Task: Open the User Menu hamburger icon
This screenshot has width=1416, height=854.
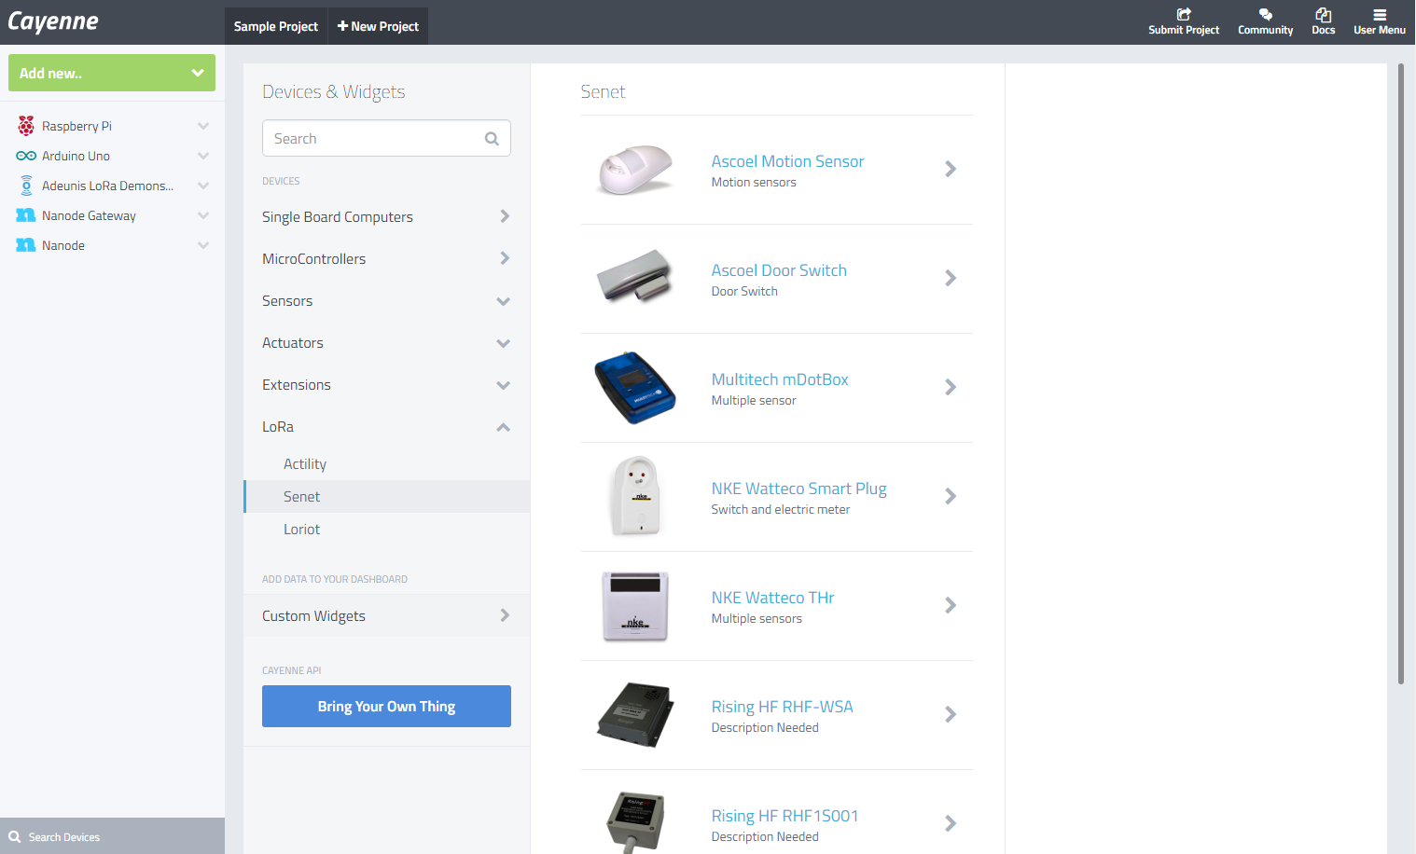Action: [x=1380, y=14]
